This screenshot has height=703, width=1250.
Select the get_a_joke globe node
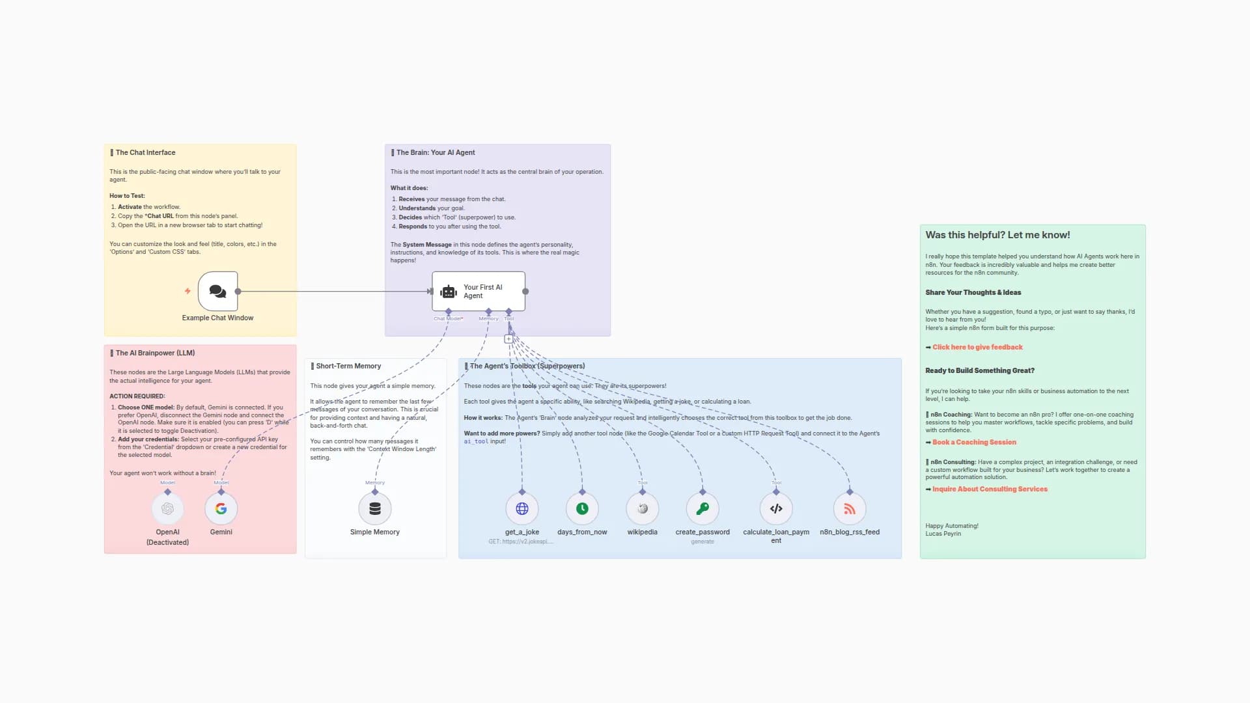pyautogui.click(x=522, y=508)
